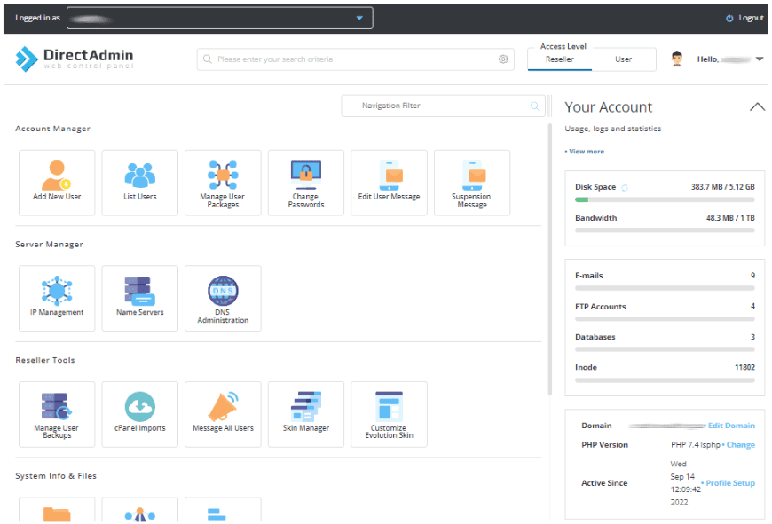Open Manage User Backups
This screenshot has height=524, width=772.
(x=57, y=414)
